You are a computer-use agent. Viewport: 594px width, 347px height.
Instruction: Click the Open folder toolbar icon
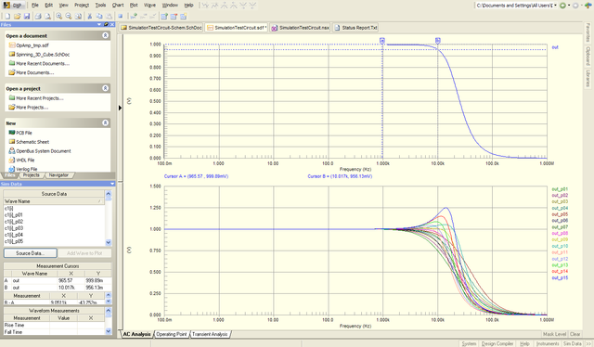tap(17, 17)
